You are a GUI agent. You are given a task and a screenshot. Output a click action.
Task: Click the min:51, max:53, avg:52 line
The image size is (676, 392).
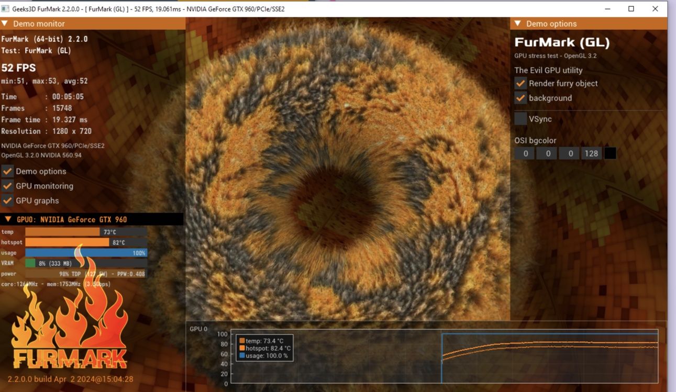point(45,81)
